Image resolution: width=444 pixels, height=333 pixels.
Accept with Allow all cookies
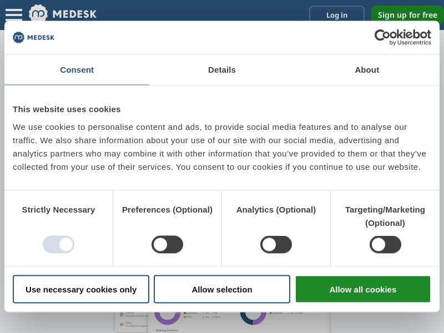[x=363, y=289]
